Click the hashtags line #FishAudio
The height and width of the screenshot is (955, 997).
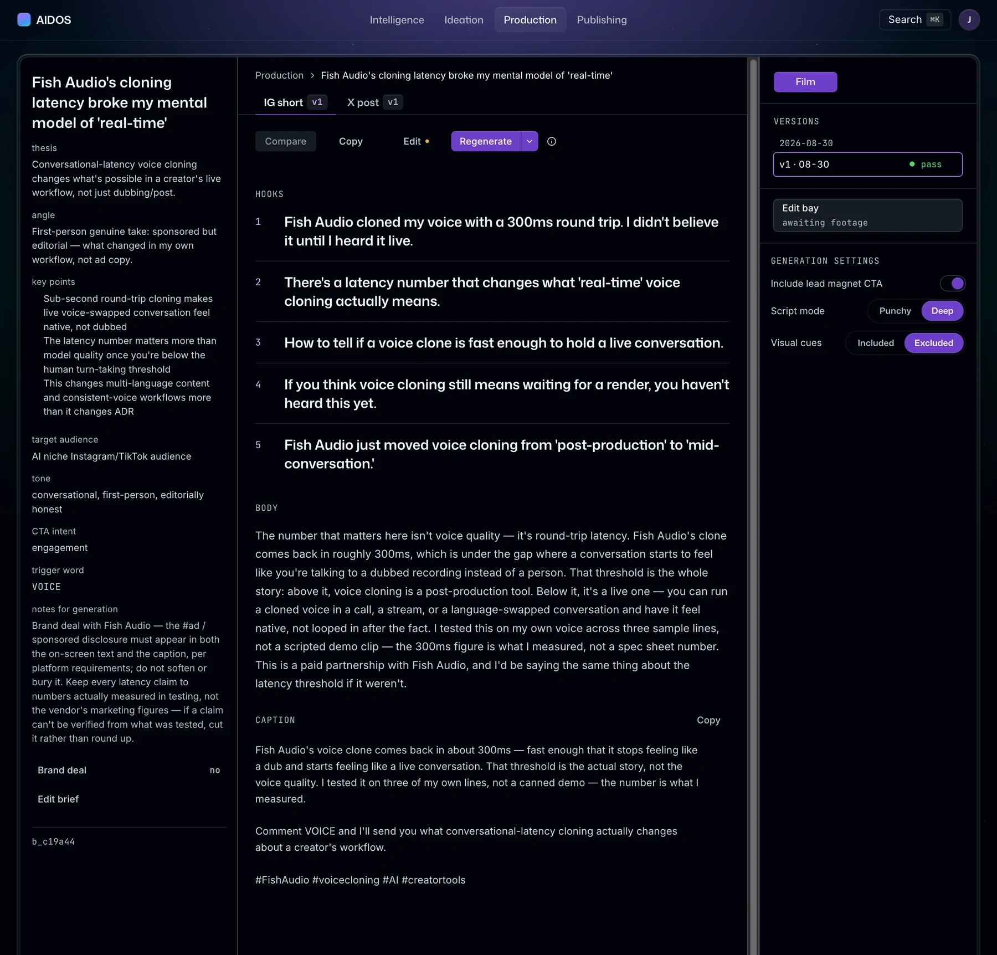[x=360, y=880]
